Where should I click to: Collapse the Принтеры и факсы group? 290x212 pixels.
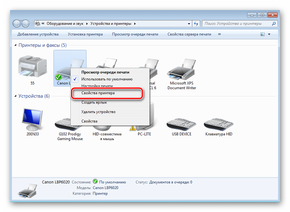coord(16,45)
